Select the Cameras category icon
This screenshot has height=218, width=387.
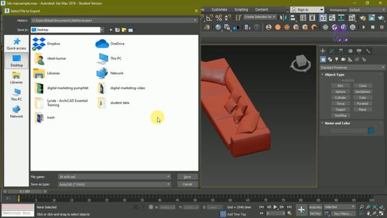343,59
